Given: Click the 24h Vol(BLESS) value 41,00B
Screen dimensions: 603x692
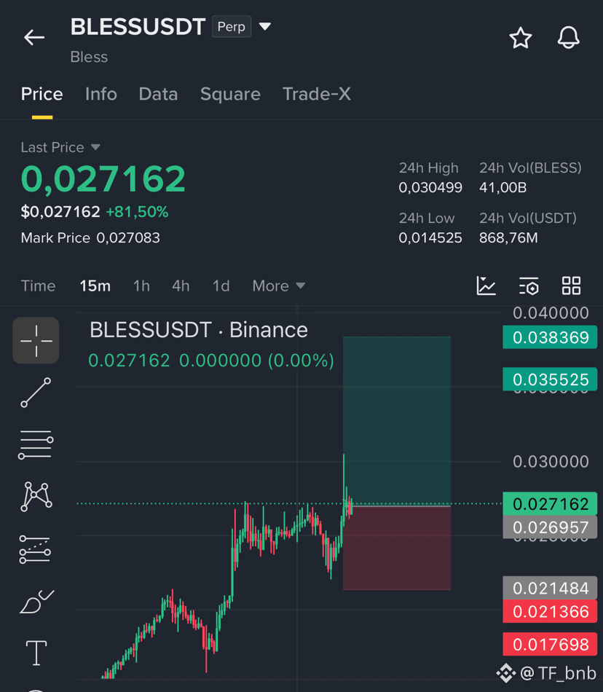Looking at the screenshot, I should point(503,187).
